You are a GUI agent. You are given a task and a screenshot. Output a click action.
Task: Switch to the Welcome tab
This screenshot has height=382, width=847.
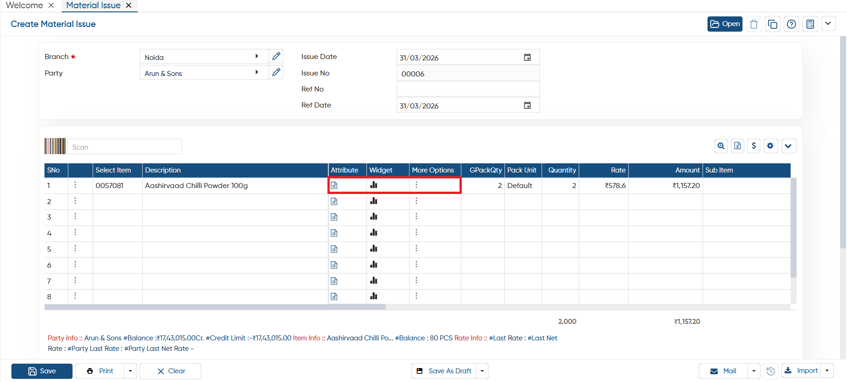(25, 5)
